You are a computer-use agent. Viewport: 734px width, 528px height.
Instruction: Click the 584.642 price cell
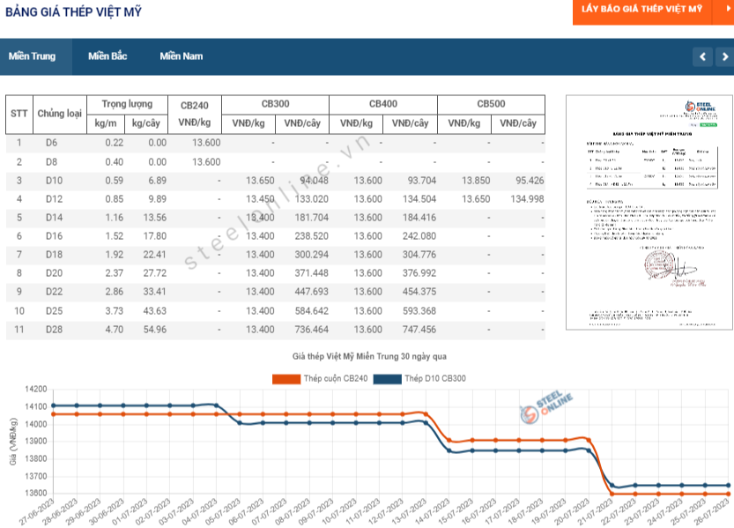click(311, 311)
